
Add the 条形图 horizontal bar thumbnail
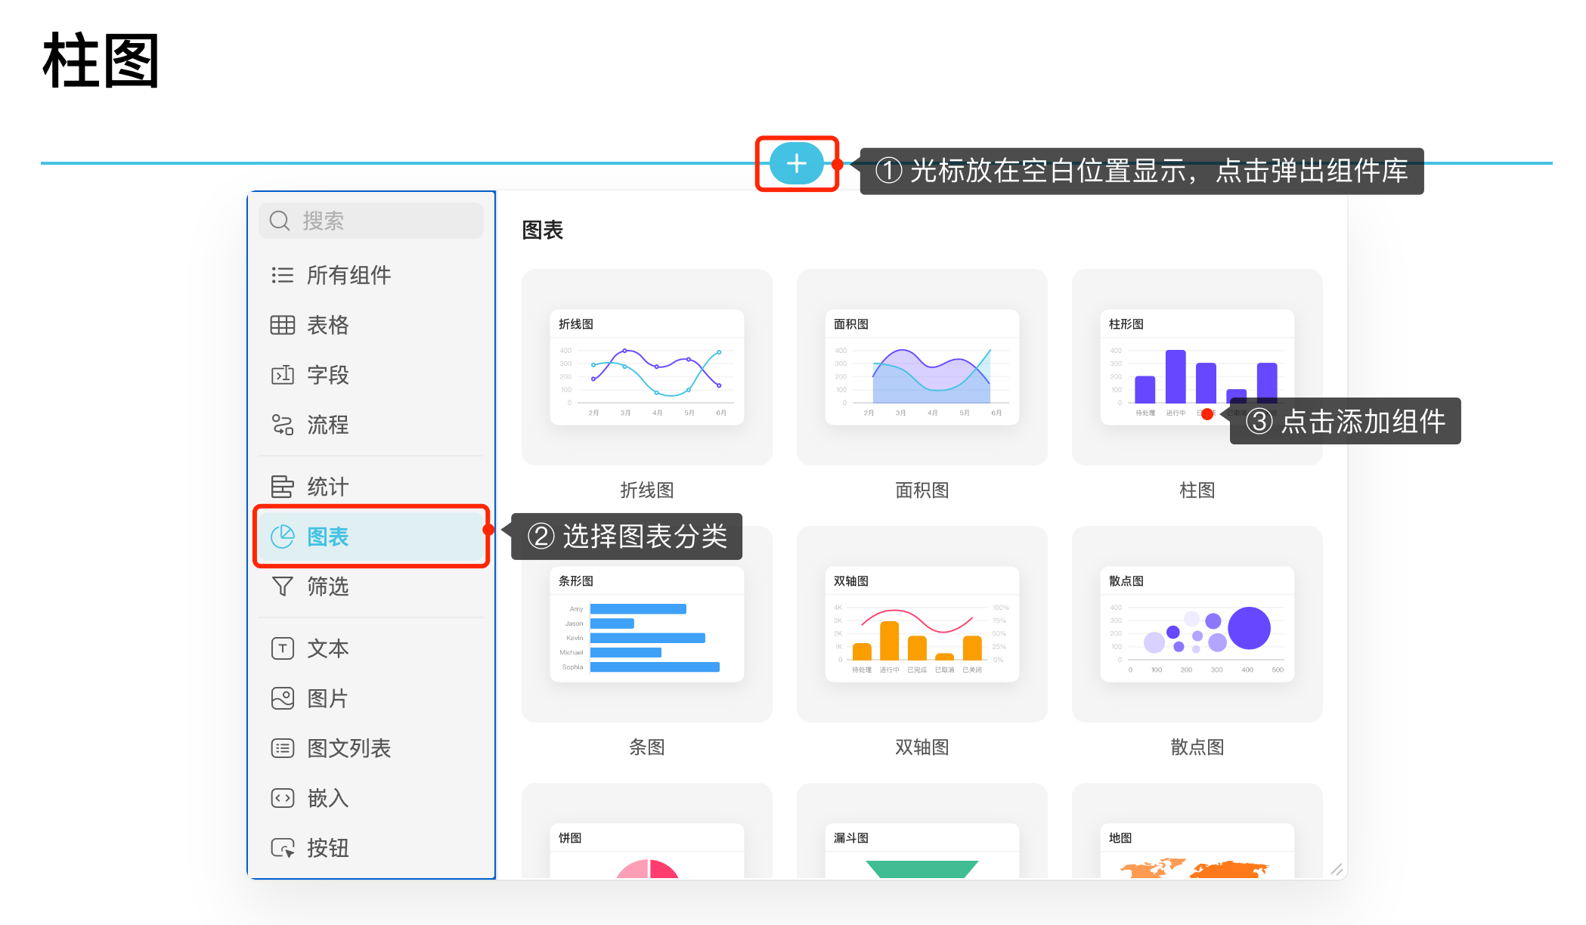(647, 624)
